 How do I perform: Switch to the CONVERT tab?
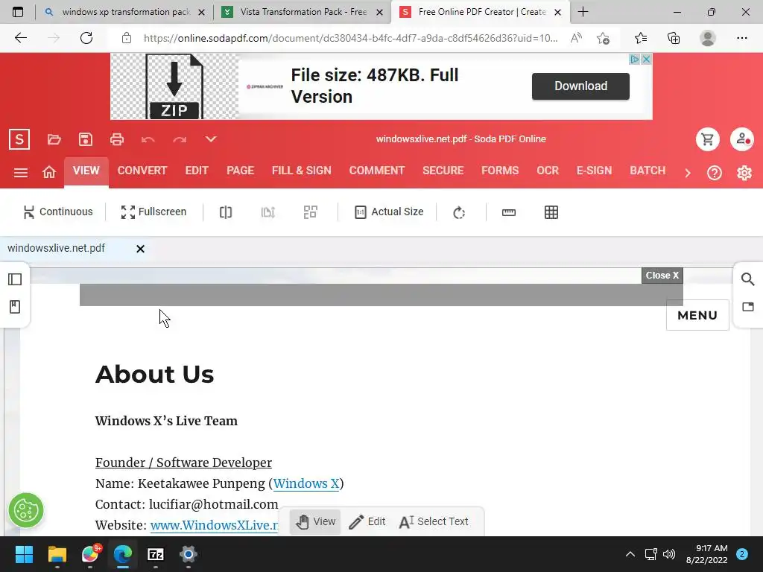142,171
